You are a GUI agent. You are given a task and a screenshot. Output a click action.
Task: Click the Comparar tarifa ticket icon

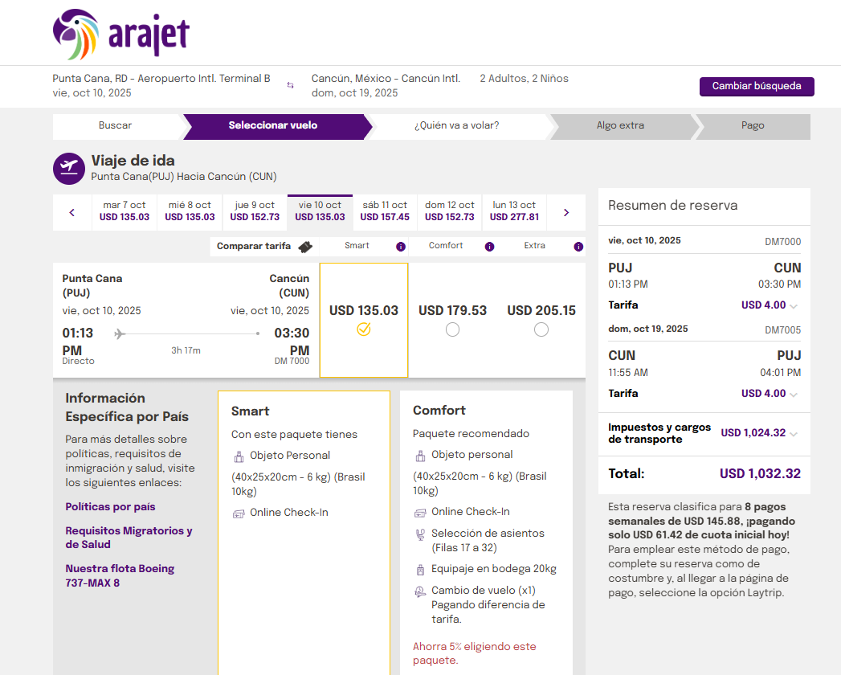[305, 247]
